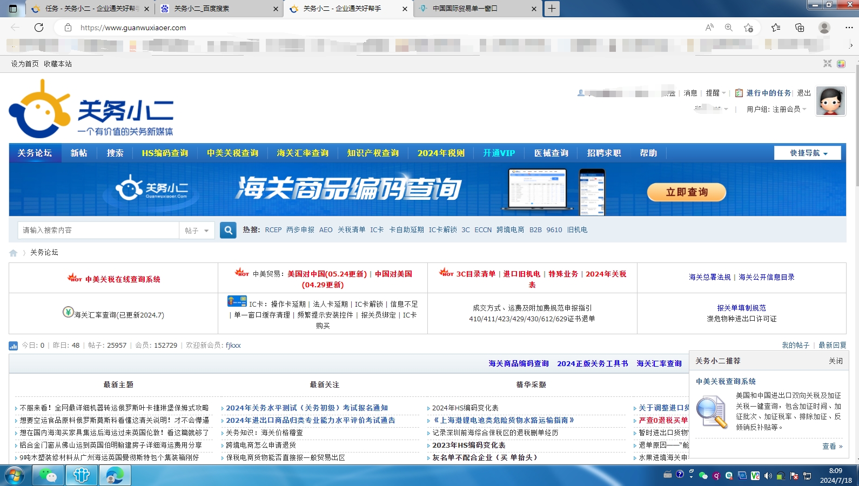Open the 海关汇率查询 navigation item

pos(303,153)
